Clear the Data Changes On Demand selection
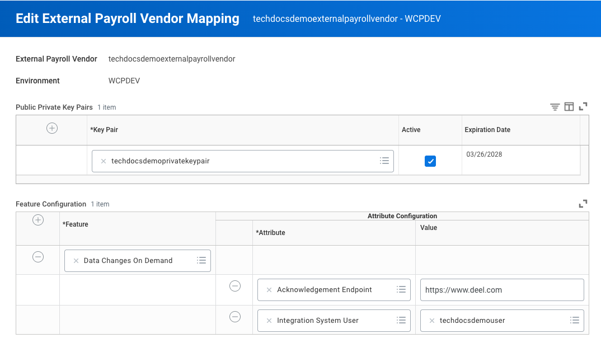This screenshot has height=357, width=601. tap(76, 260)
